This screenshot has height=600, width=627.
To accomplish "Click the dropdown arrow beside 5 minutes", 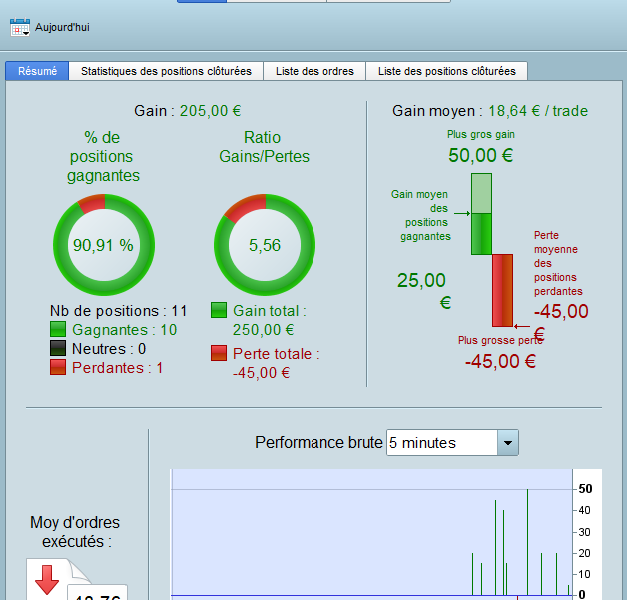I will pos(508,443).
